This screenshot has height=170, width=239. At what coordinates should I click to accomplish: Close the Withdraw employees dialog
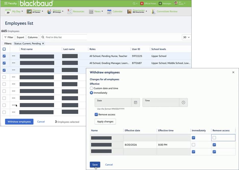click(x=233, y=72)
